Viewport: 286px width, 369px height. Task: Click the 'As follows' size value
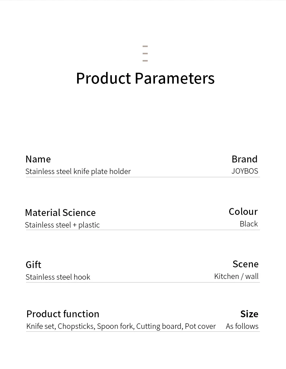click(242, 326)
